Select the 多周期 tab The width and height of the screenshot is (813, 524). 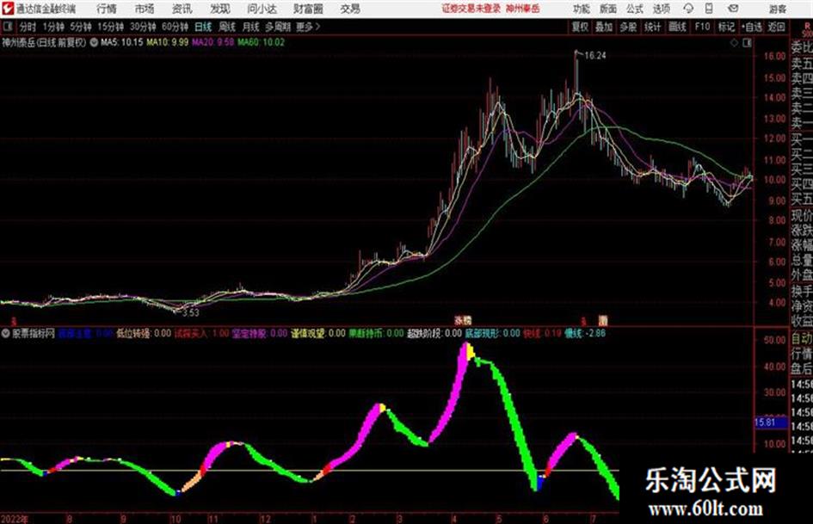tap(278, 27)
